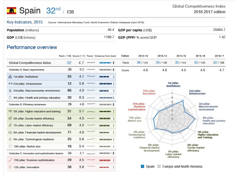Click the Infrastructure pillar icon
The height and width of the screenshot is (176, 235).
pos(10,83)
